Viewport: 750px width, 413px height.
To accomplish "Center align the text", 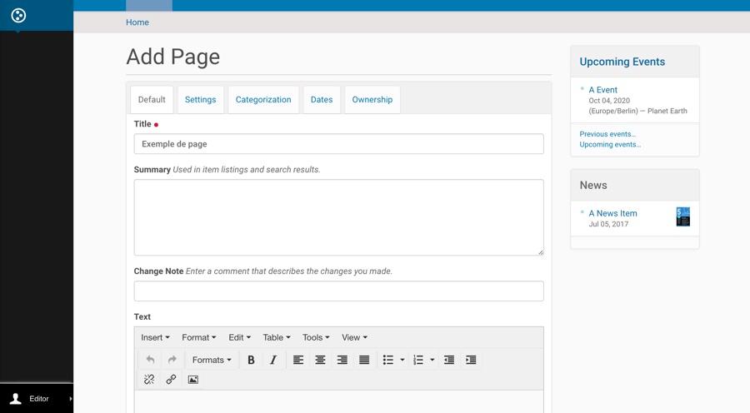I will coord(320,360).
